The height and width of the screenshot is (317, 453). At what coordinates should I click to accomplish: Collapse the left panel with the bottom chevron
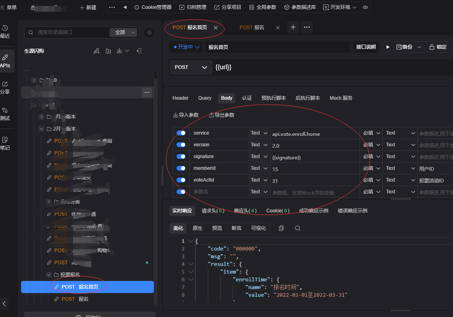point(4,304)
